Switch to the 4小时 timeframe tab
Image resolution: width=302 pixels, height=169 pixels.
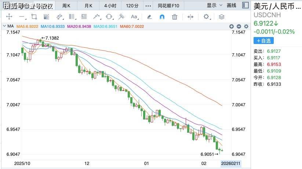(x=110, y=5)
